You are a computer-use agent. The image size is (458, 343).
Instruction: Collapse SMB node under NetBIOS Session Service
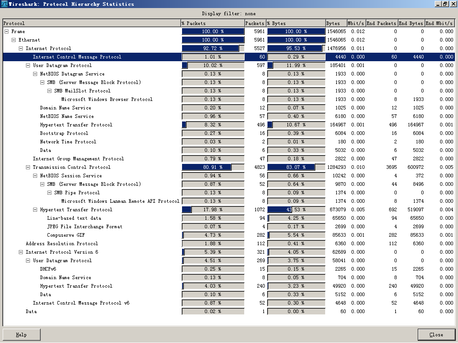pos(42,184)
